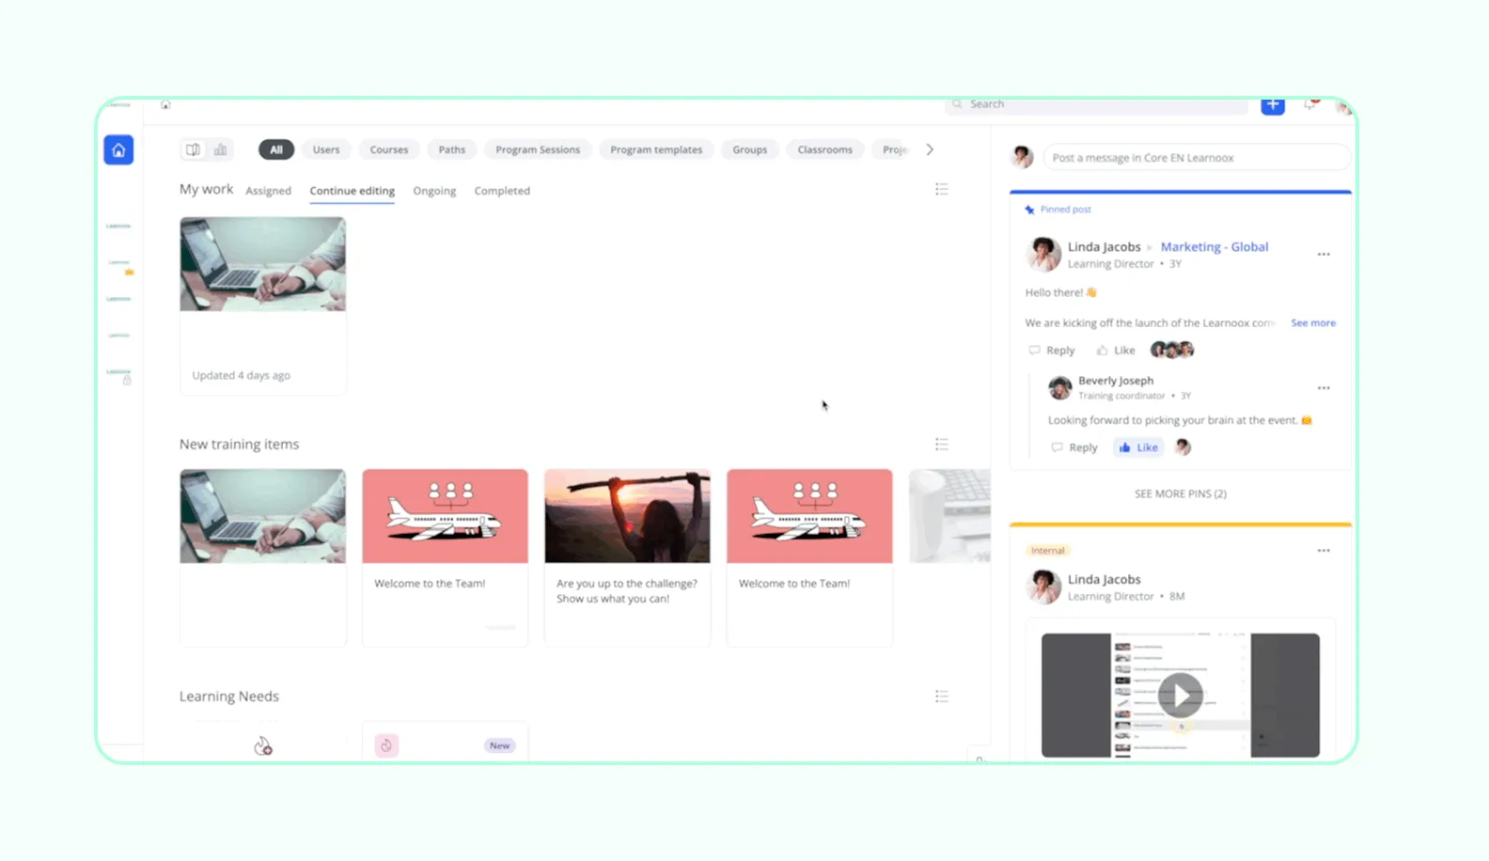
Task: Open first laptop thumbnail in New training items
Action: [263, 516]
